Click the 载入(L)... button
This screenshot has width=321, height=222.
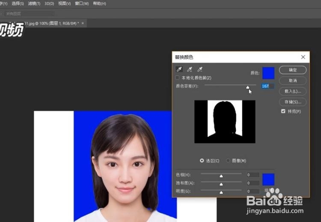click(x=293, y=91)
